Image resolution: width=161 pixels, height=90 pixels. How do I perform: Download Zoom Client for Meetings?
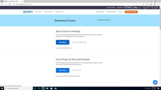tap(63, 42)
